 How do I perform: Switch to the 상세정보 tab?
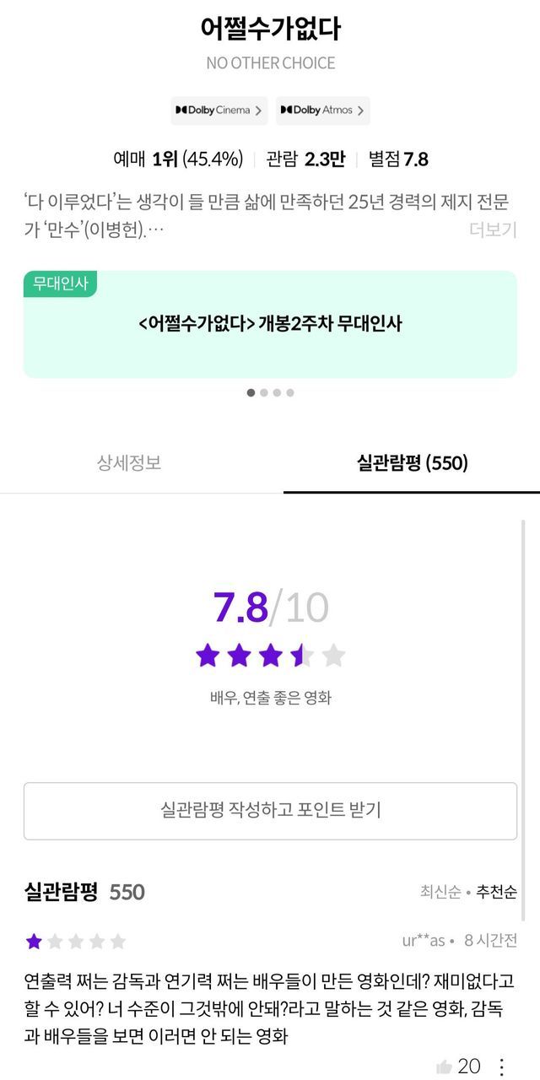point(129,462)
